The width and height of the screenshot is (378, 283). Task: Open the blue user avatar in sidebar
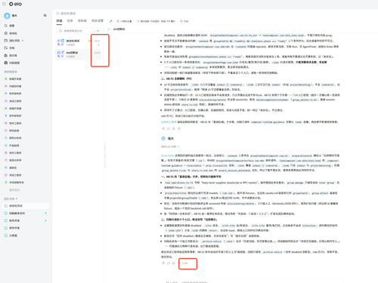(7, 16)
